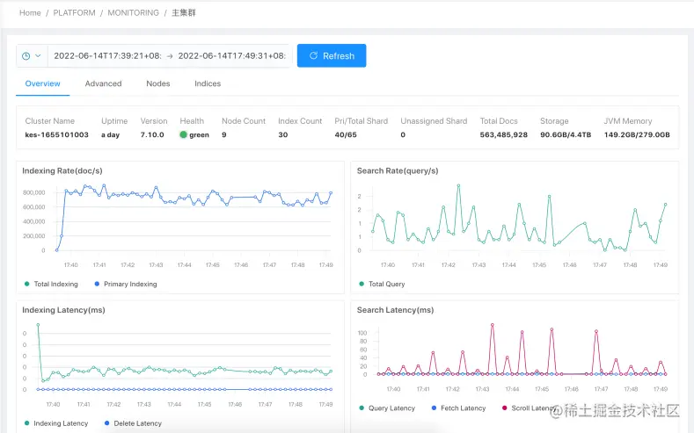Click the end time field 17:49:31

(231, 56)
